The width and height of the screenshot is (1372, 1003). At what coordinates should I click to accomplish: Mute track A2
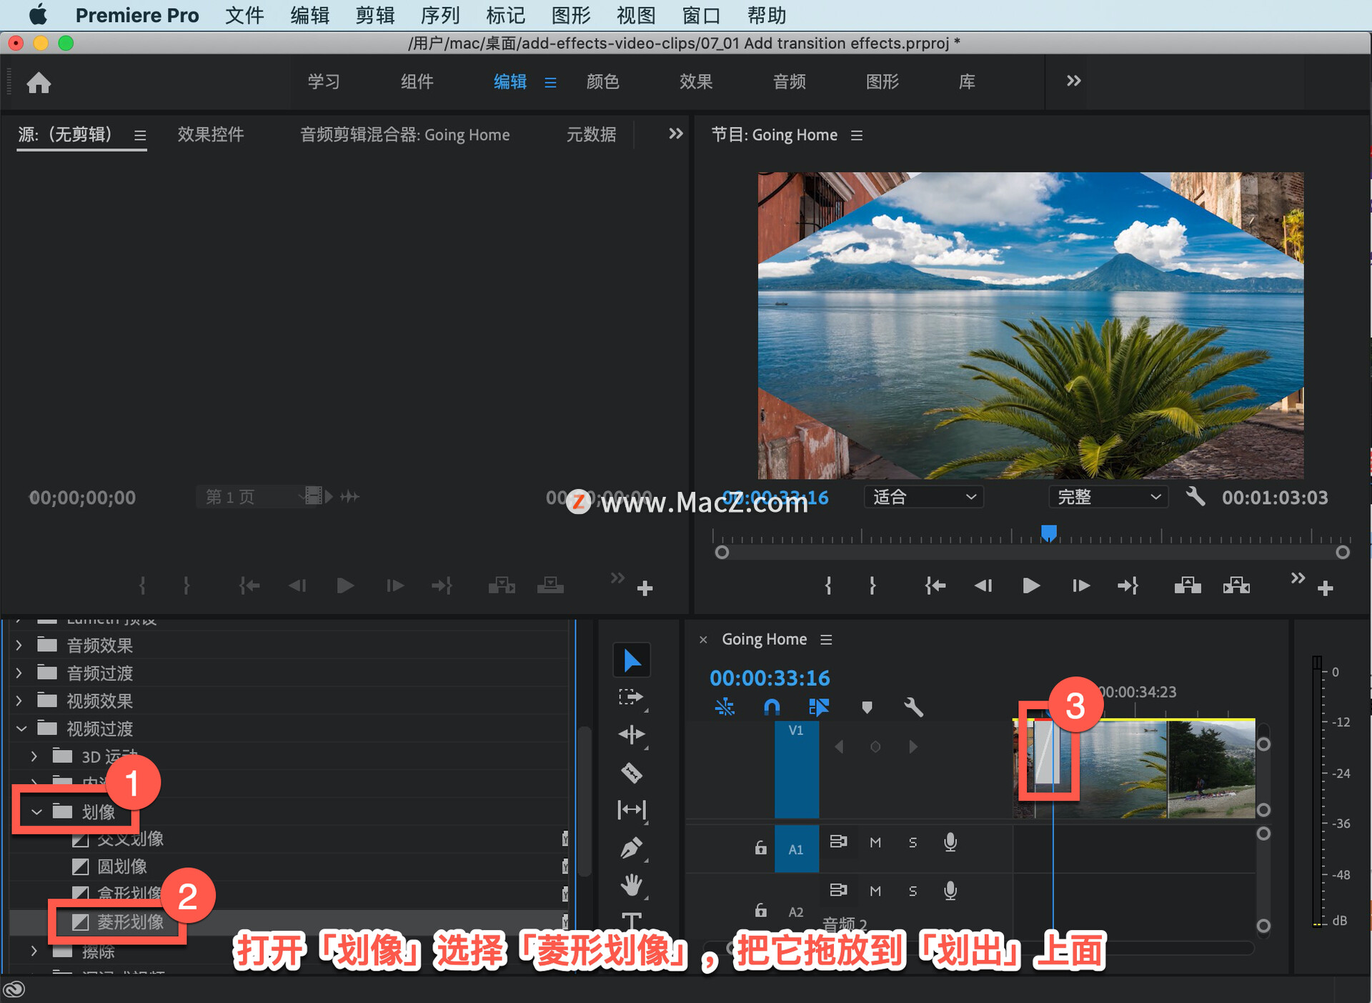tap(875, 891)
